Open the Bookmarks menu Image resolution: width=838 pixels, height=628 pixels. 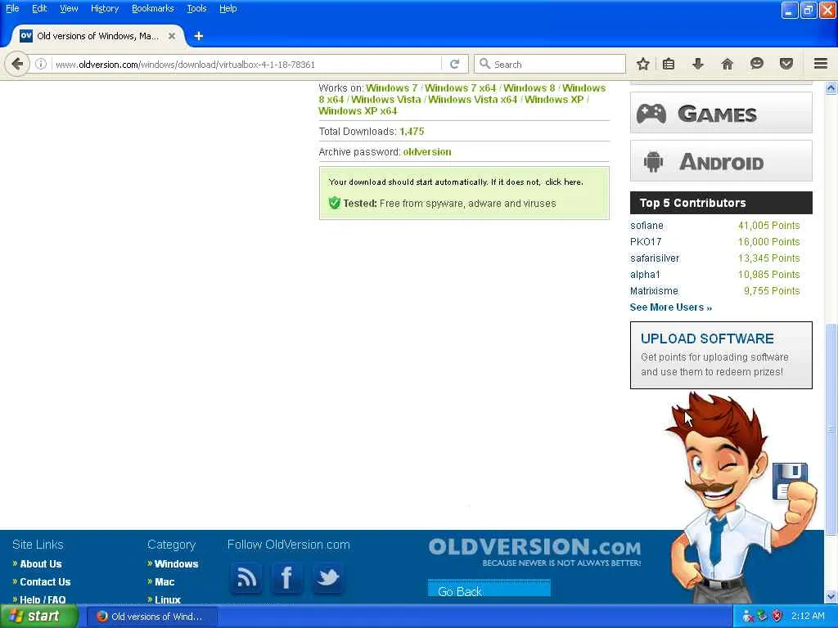click(153, 8)
